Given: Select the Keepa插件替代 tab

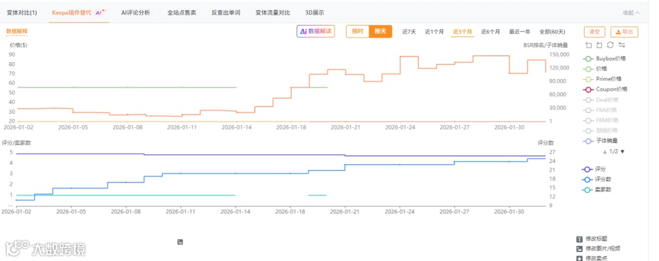Looking at the screenshot, I should tap(79, 13).
